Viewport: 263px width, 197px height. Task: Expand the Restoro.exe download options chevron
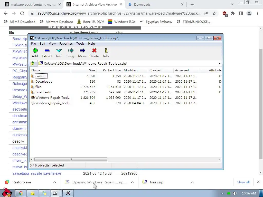tap(55, 182)
